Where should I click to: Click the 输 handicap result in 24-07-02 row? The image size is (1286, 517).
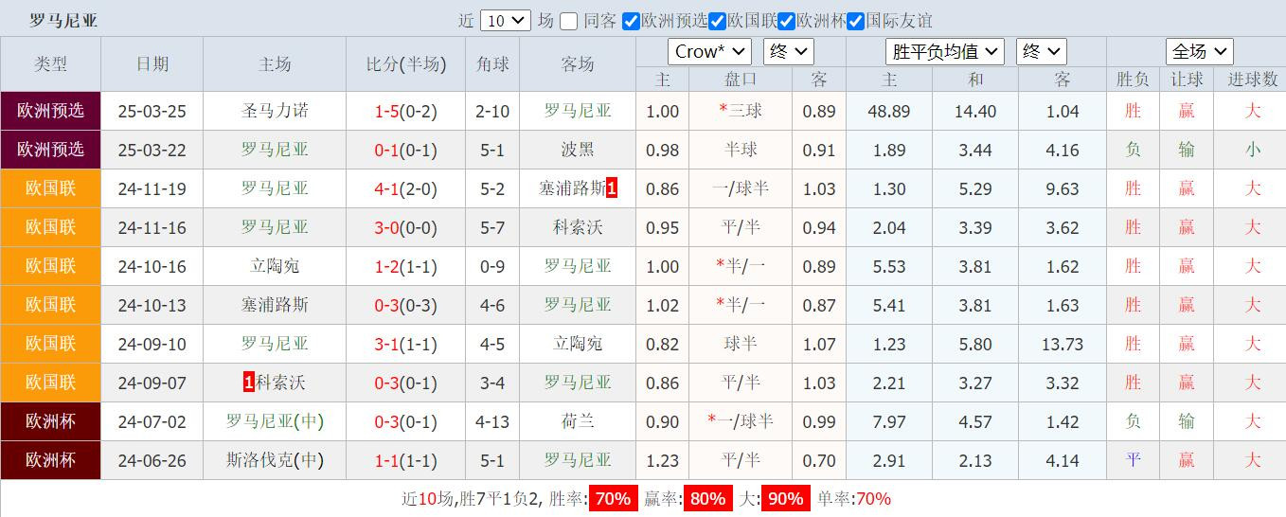(x=1187, y=421)
